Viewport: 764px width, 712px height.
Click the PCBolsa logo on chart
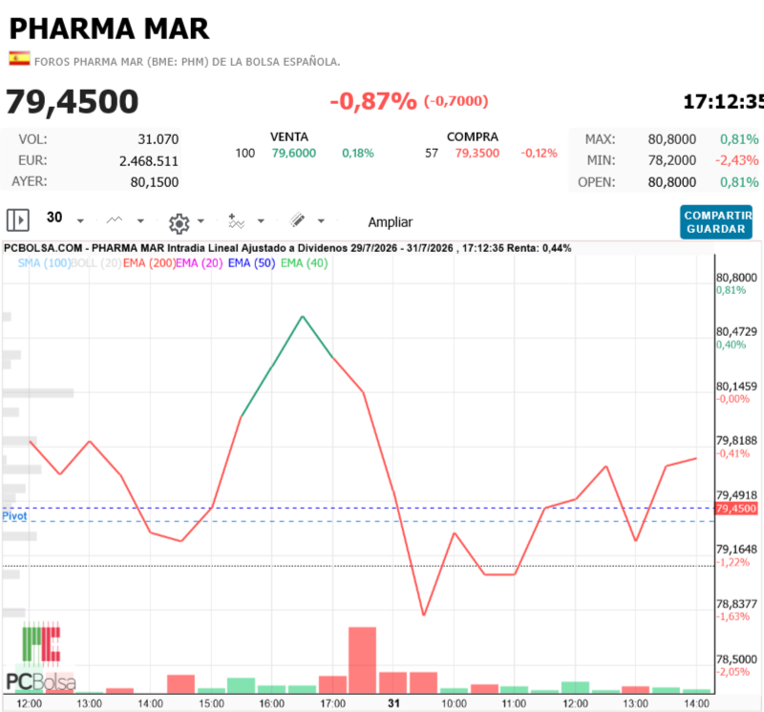41,657
